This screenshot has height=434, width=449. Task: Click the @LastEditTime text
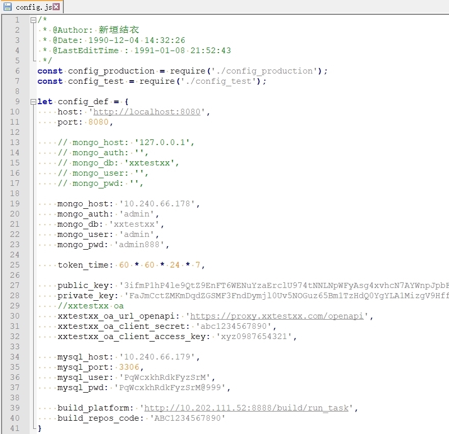(x=86, y=51)
